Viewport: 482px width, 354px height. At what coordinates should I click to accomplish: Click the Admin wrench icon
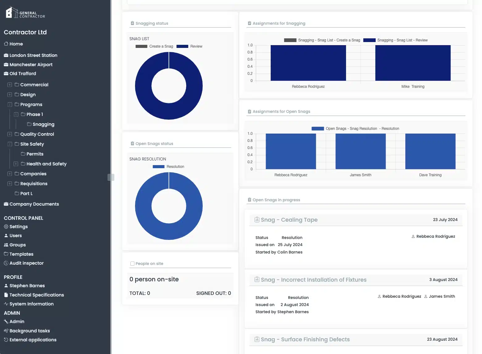(x=6, y=322)
